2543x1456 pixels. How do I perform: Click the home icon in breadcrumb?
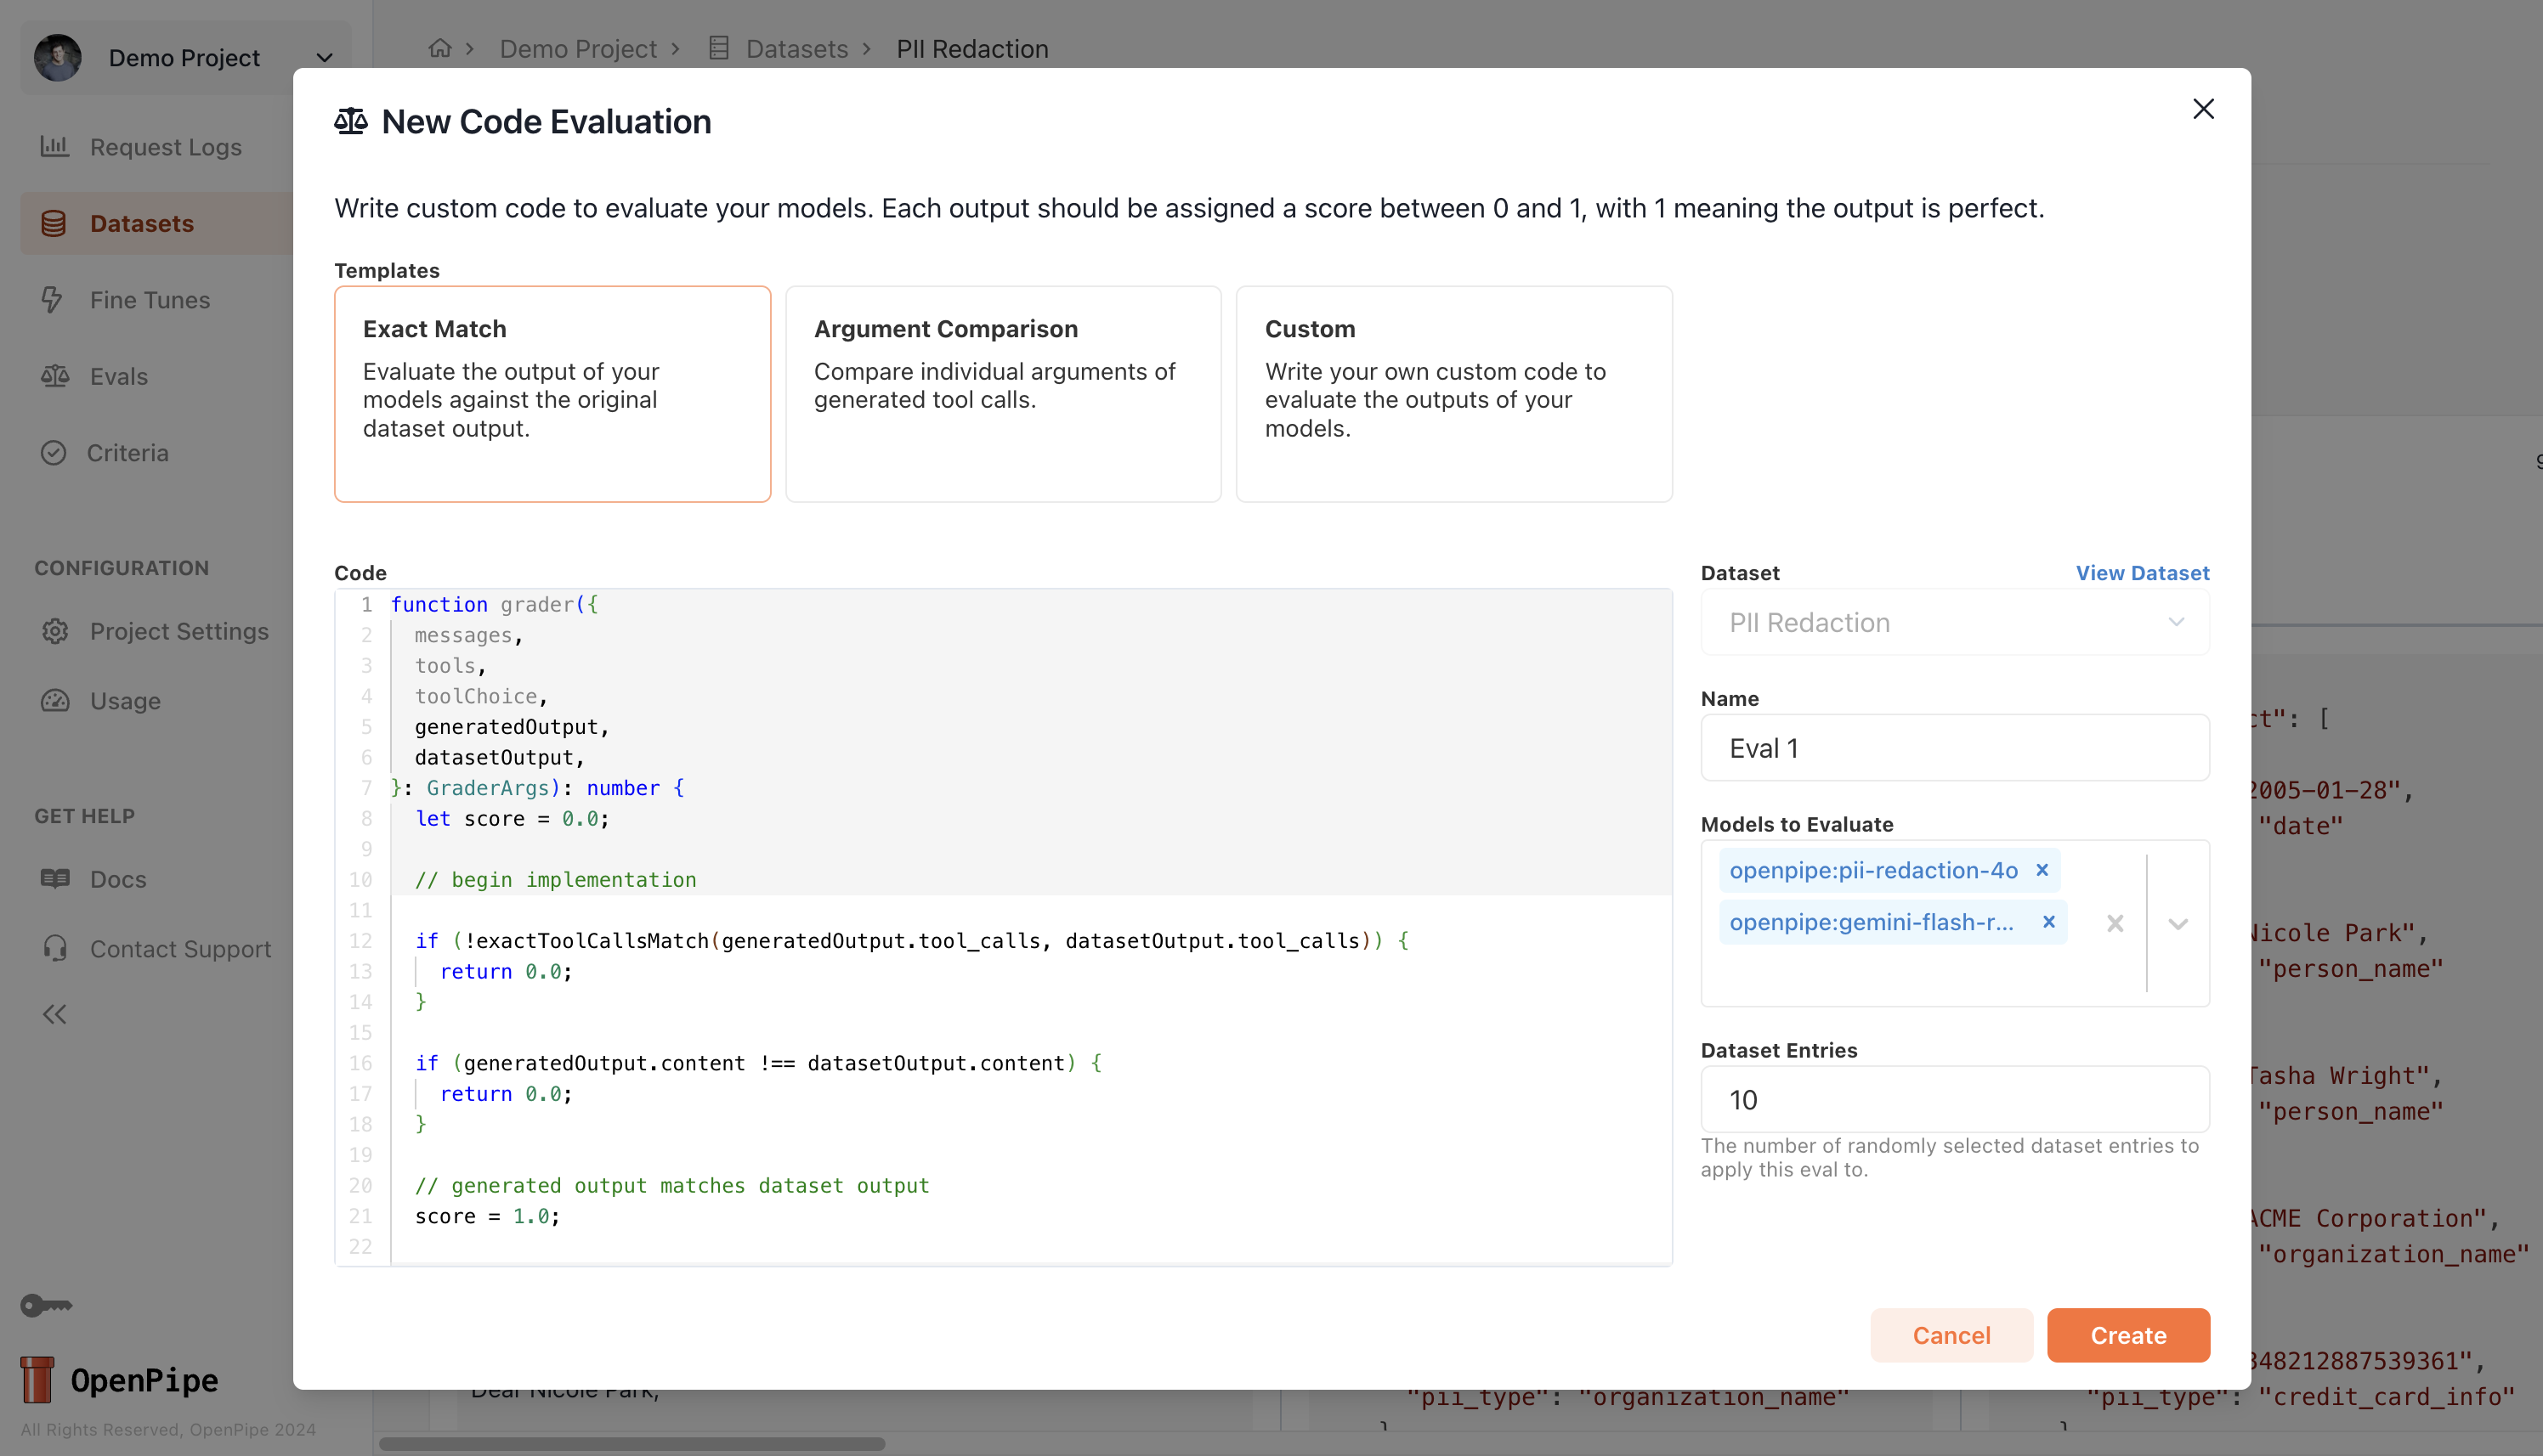pos(439,48)
